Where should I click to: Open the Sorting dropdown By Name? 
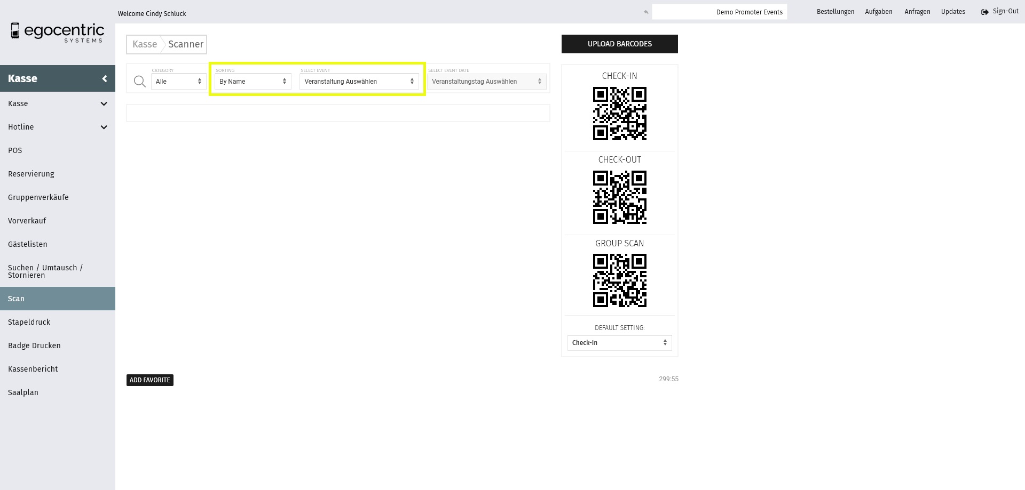(253, 82)
